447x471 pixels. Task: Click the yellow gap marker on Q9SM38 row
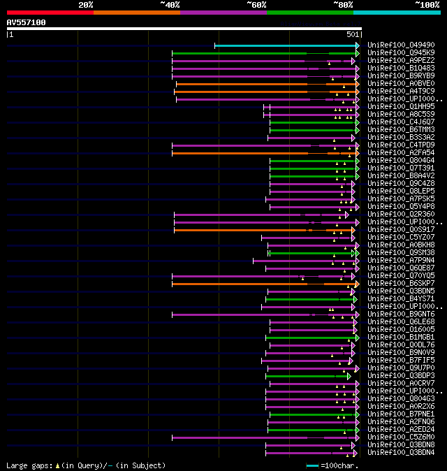(x=334, y=256)
